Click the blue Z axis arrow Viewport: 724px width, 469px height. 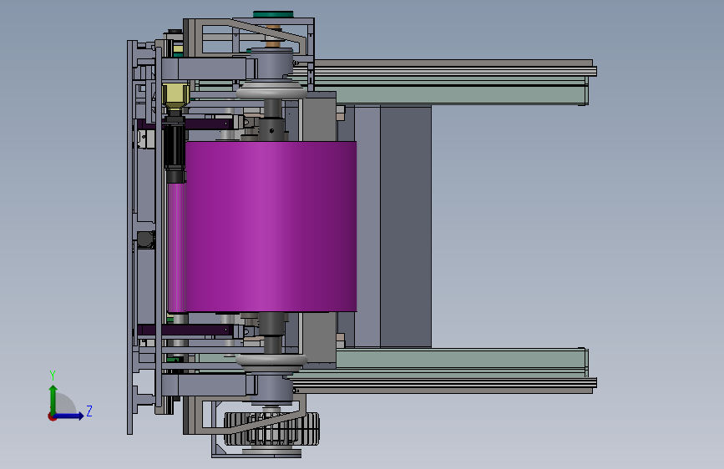coord(68,416)
